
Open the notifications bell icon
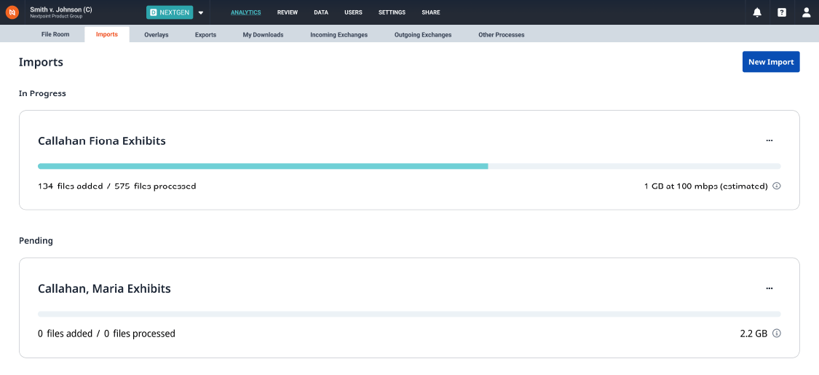pyautogui.click(x=757, y=12)
